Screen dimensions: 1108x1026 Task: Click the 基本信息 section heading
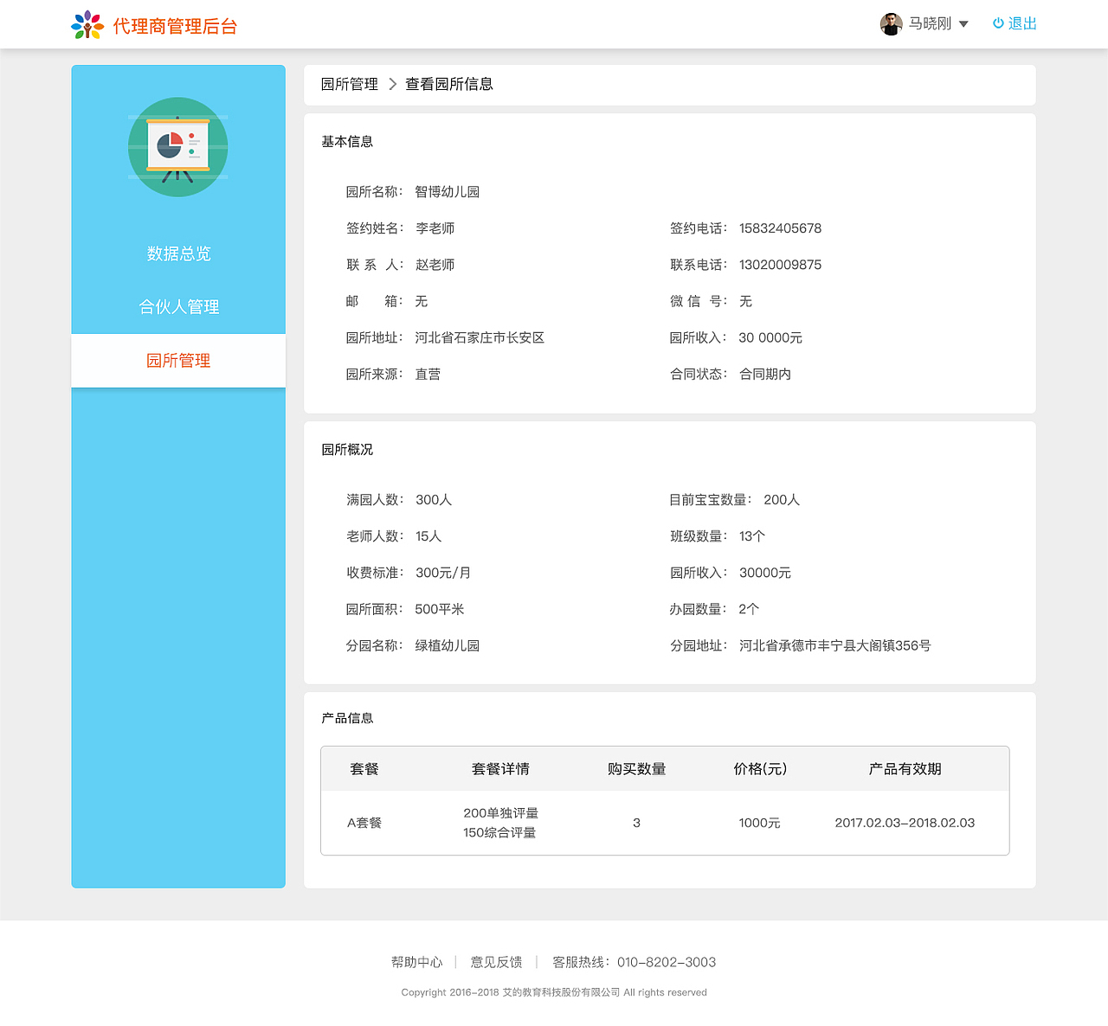(x=347, y=142)
